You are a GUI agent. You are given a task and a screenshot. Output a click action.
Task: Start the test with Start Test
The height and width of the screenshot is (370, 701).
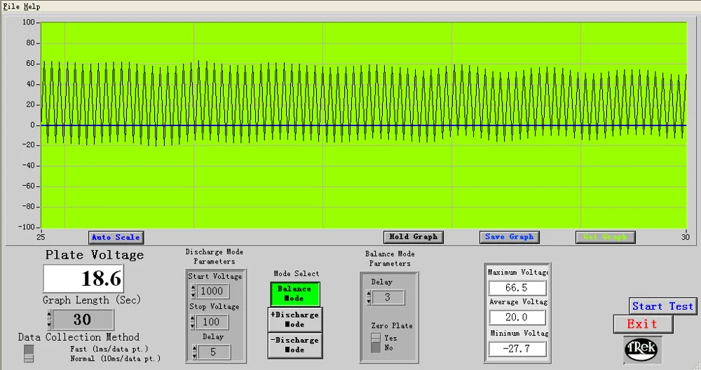662,306
